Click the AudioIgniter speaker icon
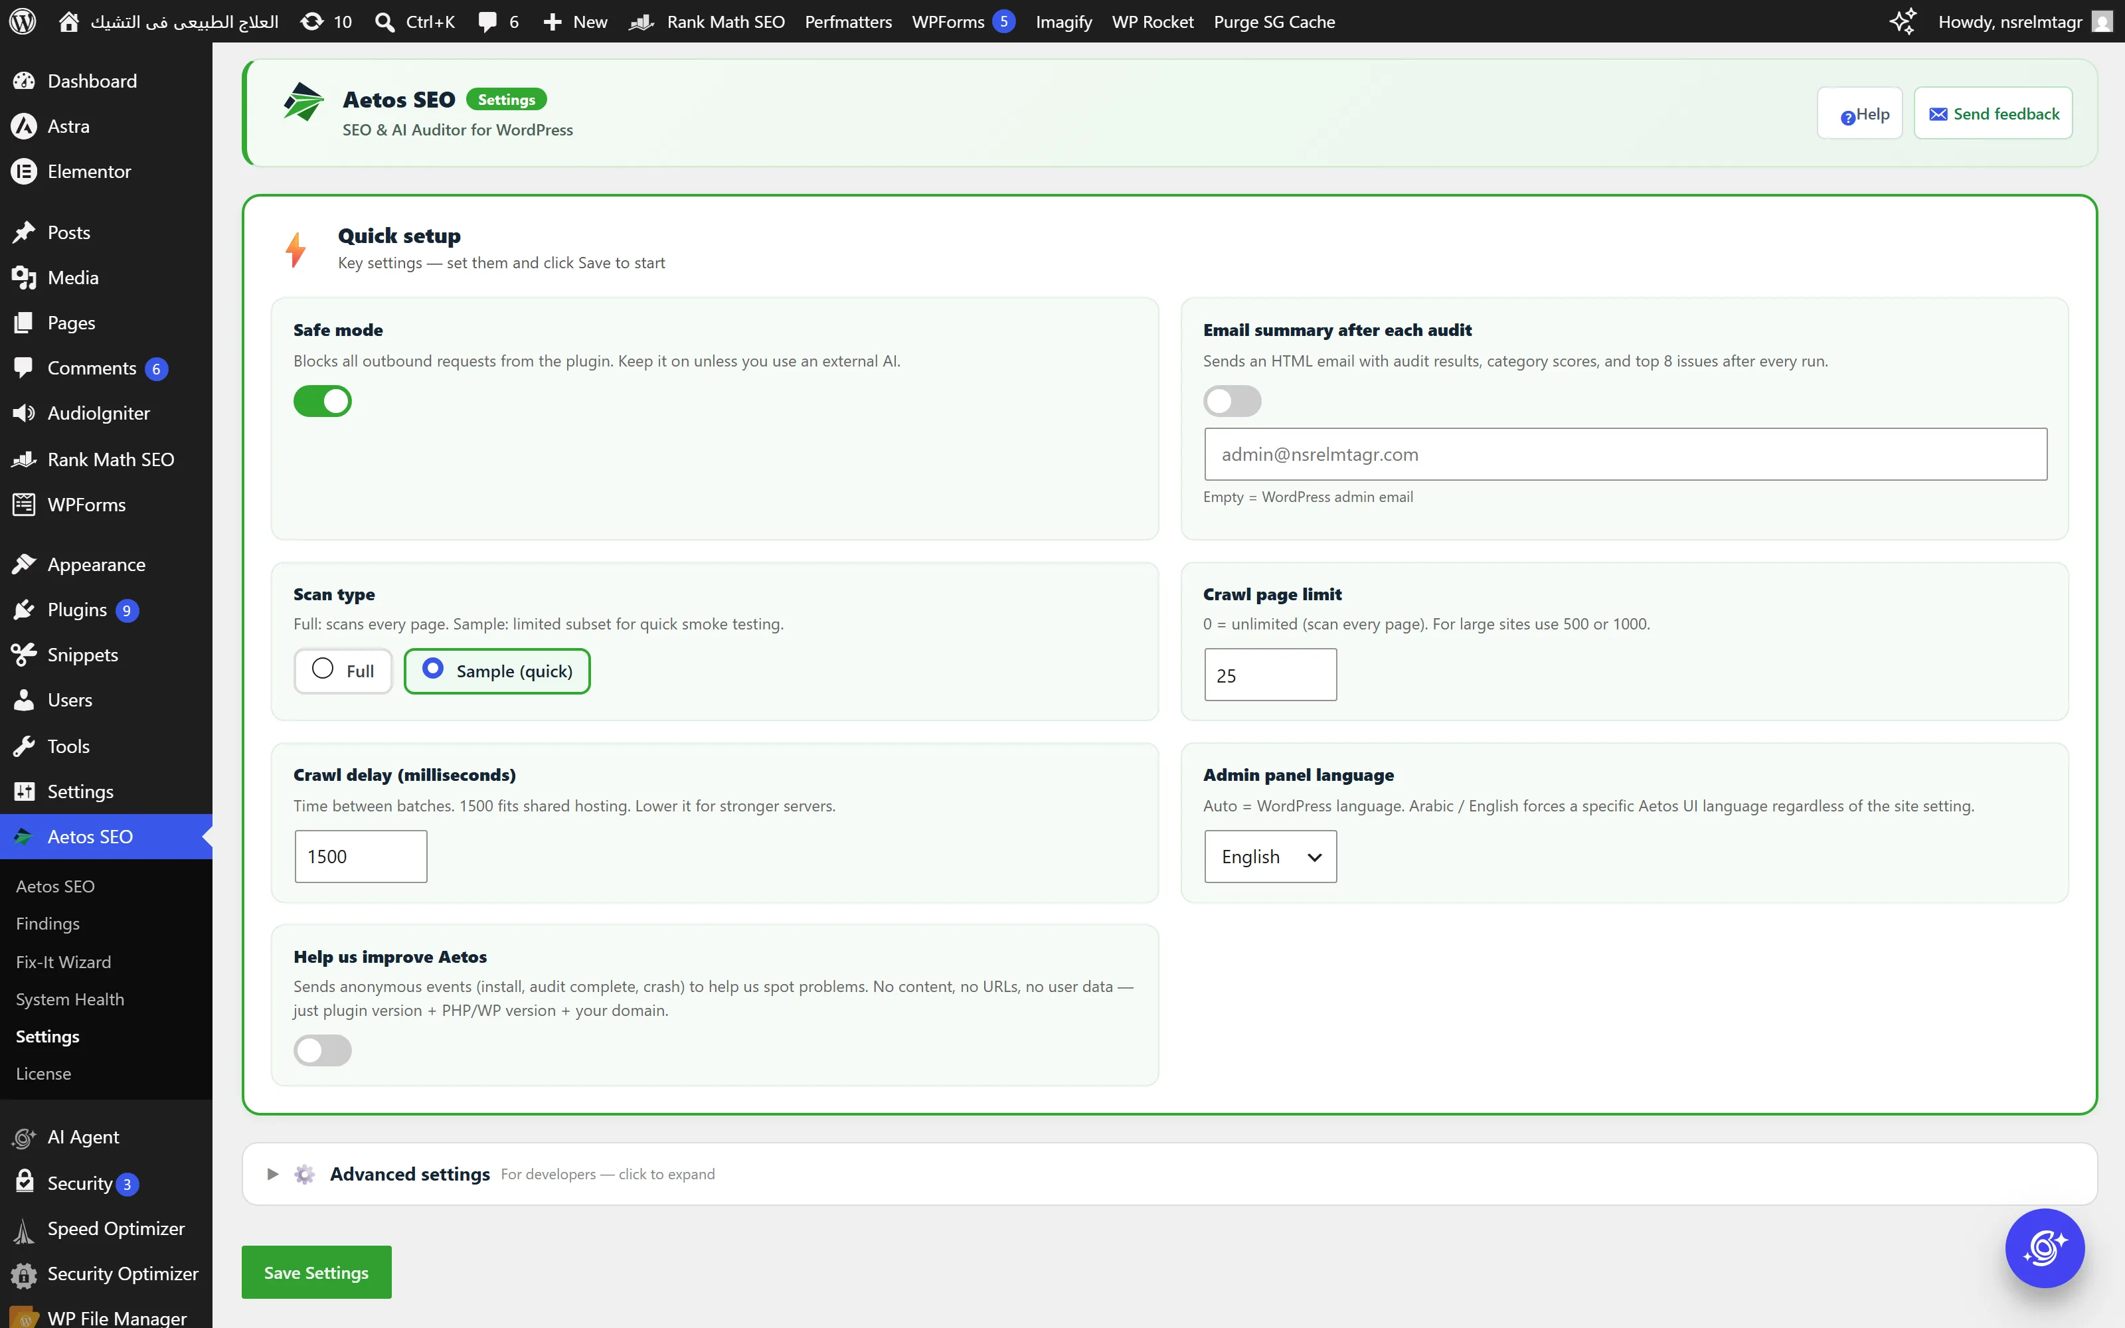Viewport: 2125px width, 1328px height. [24, 413]
